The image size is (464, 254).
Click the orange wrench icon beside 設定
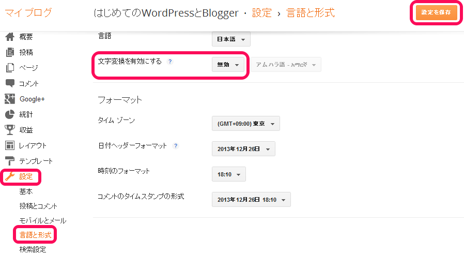pos(10,176)
